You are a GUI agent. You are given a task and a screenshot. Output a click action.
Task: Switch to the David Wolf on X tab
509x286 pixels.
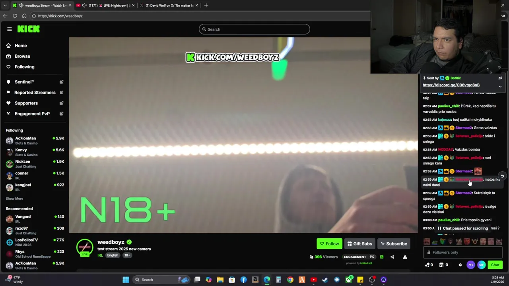[169, 6]
